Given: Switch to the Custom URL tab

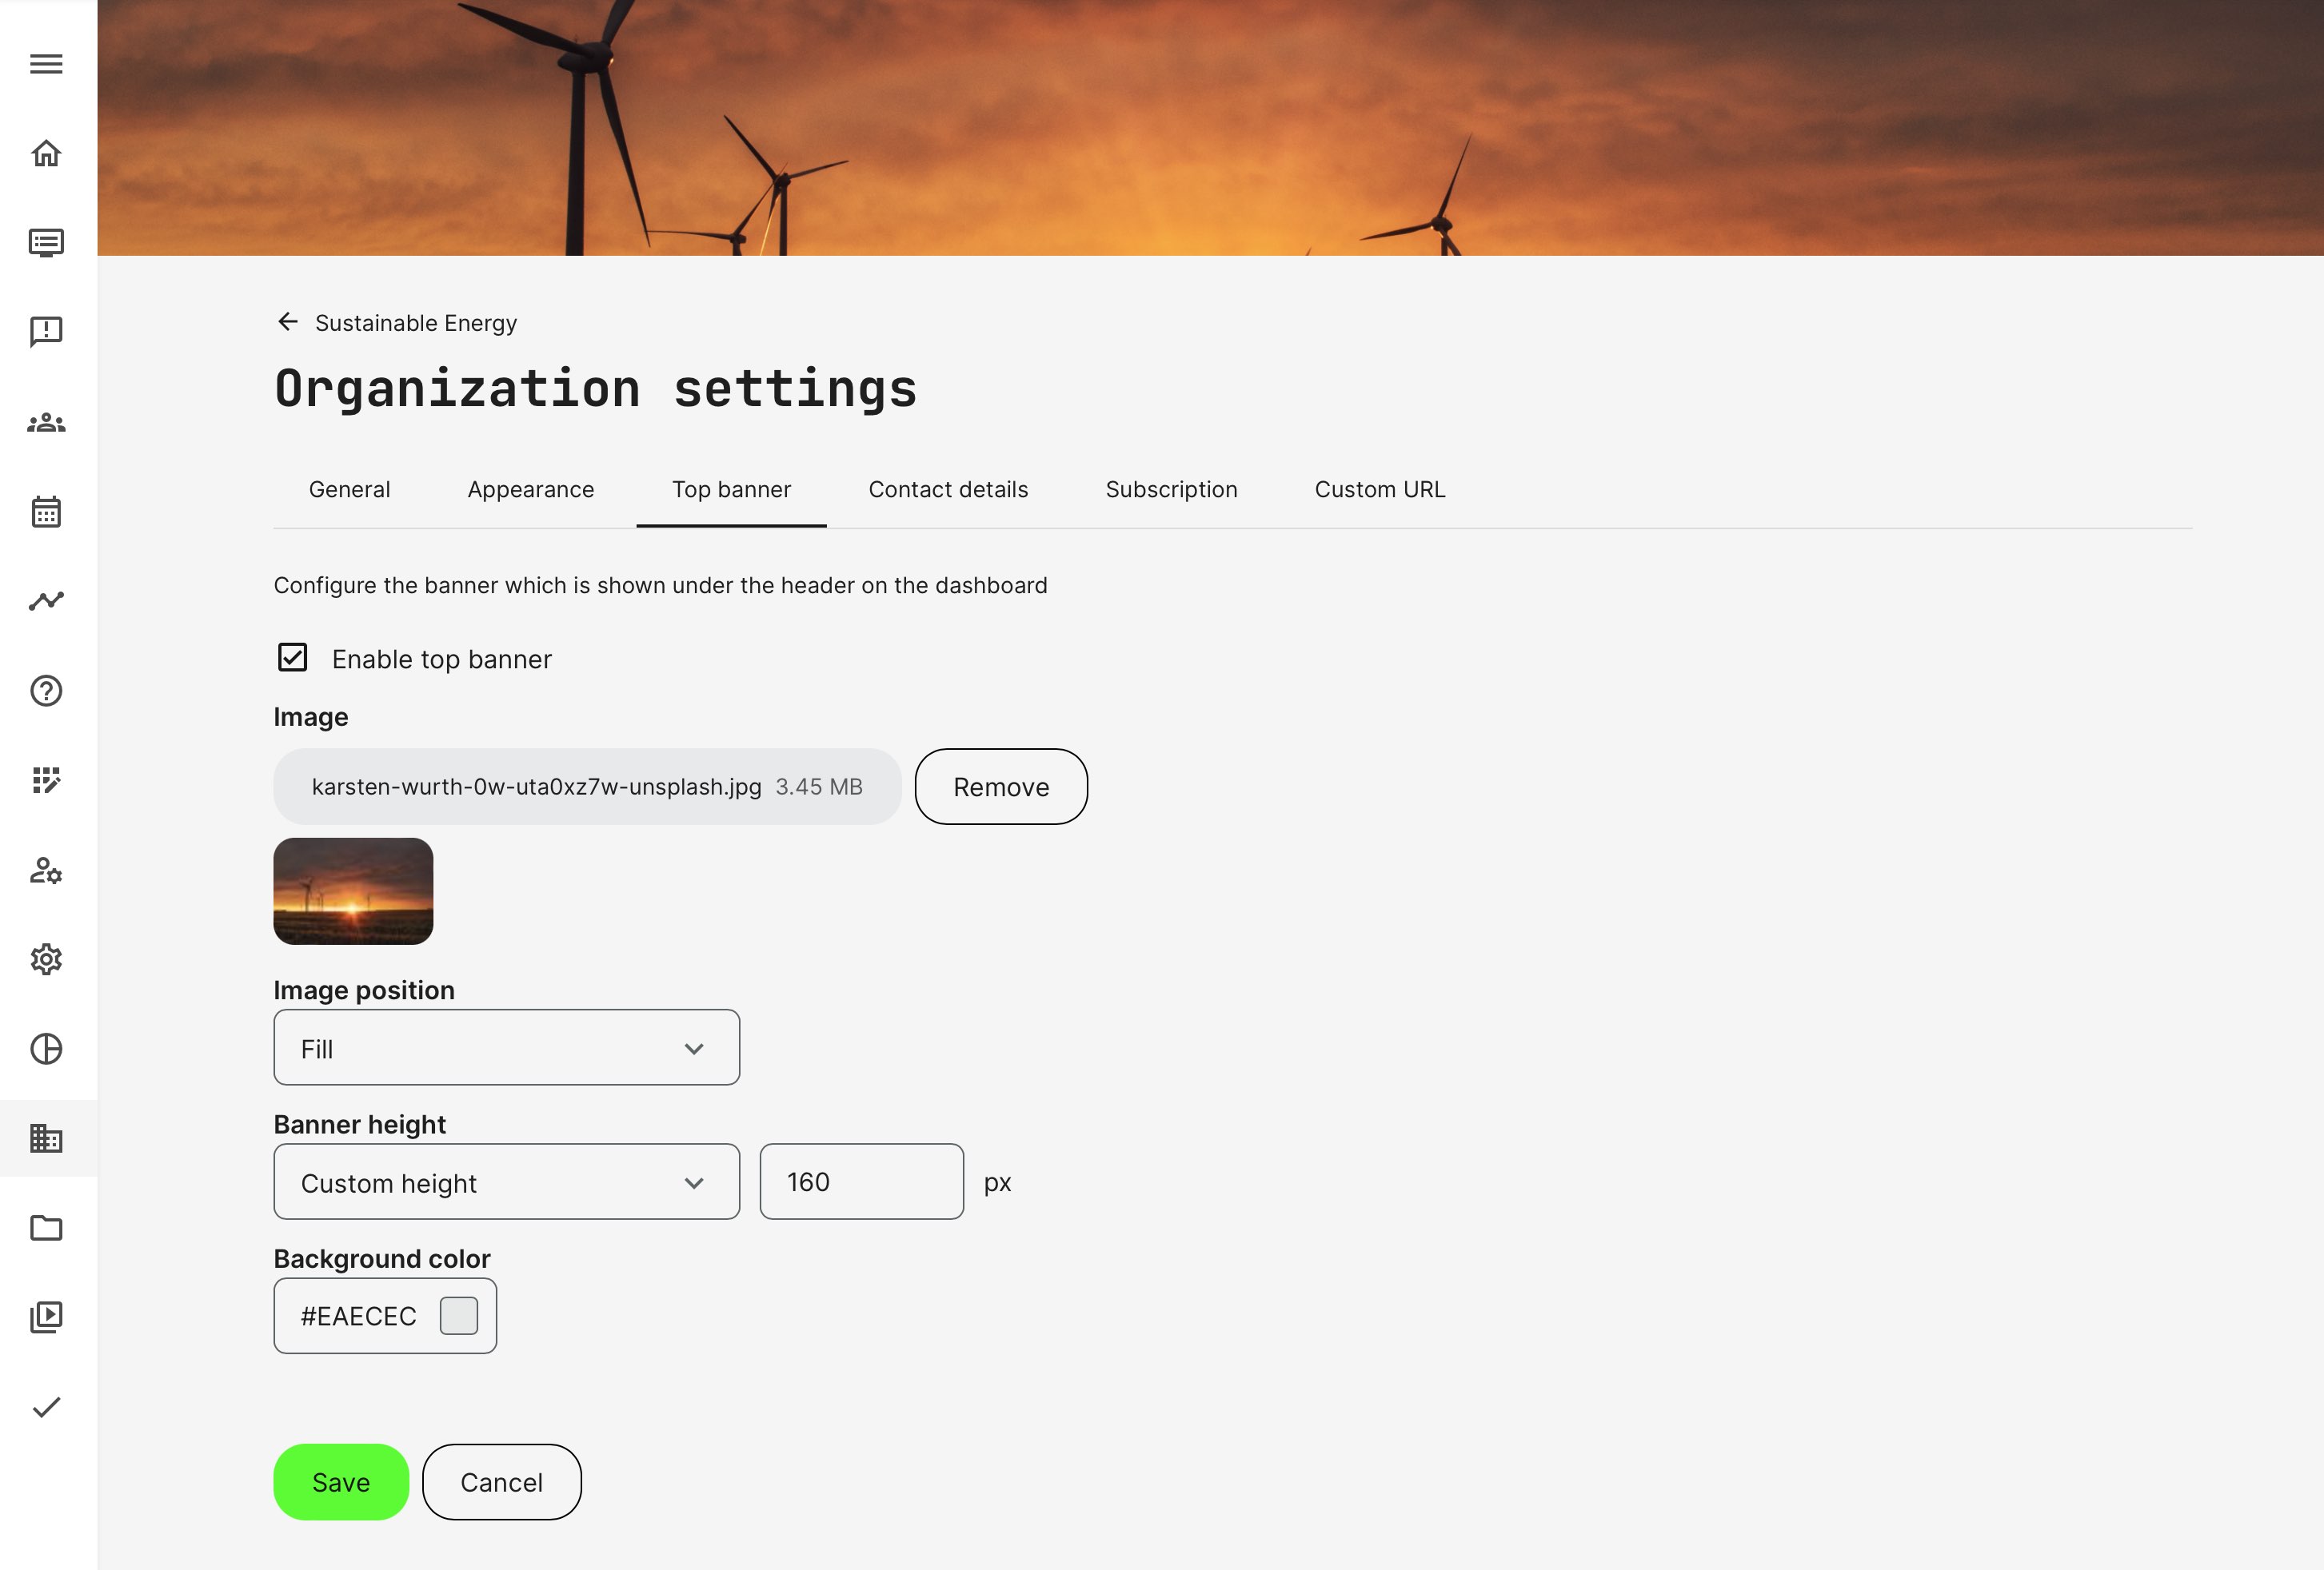Looking at the screenshot, I should 1379,490.
